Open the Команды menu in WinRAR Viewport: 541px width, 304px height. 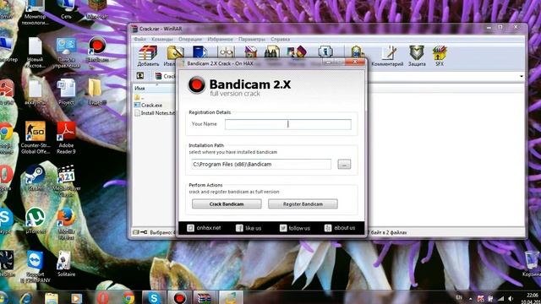161,40
